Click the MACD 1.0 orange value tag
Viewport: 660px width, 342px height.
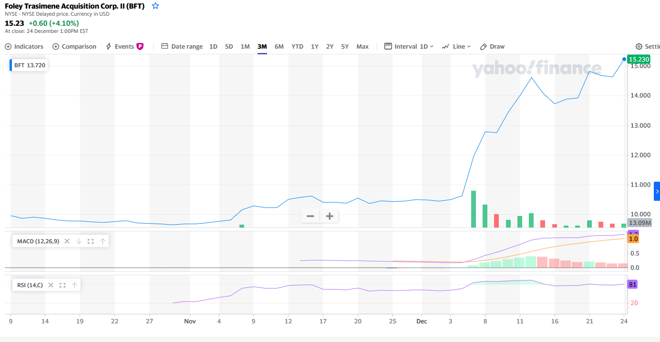click(633, 239)
